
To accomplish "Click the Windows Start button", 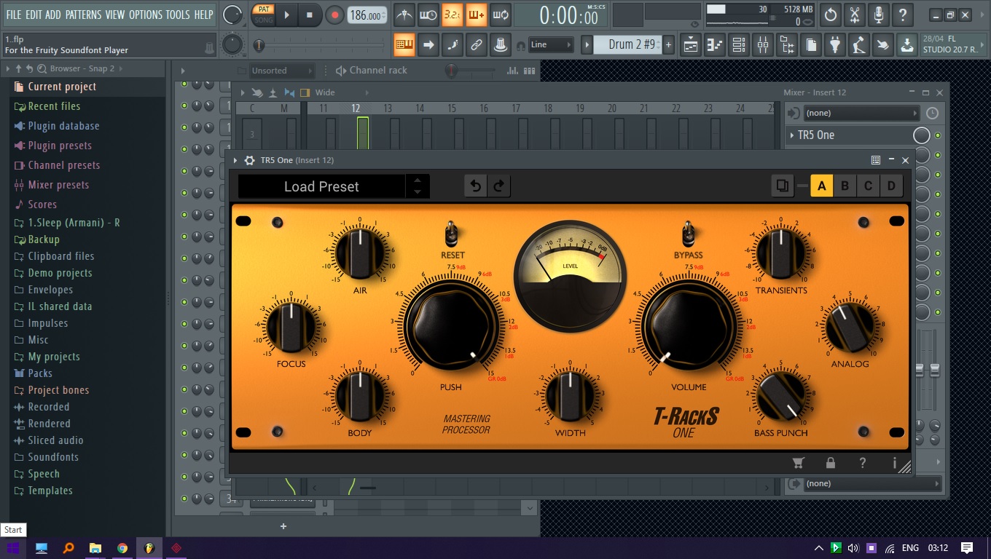I will (x=13, y=548).
